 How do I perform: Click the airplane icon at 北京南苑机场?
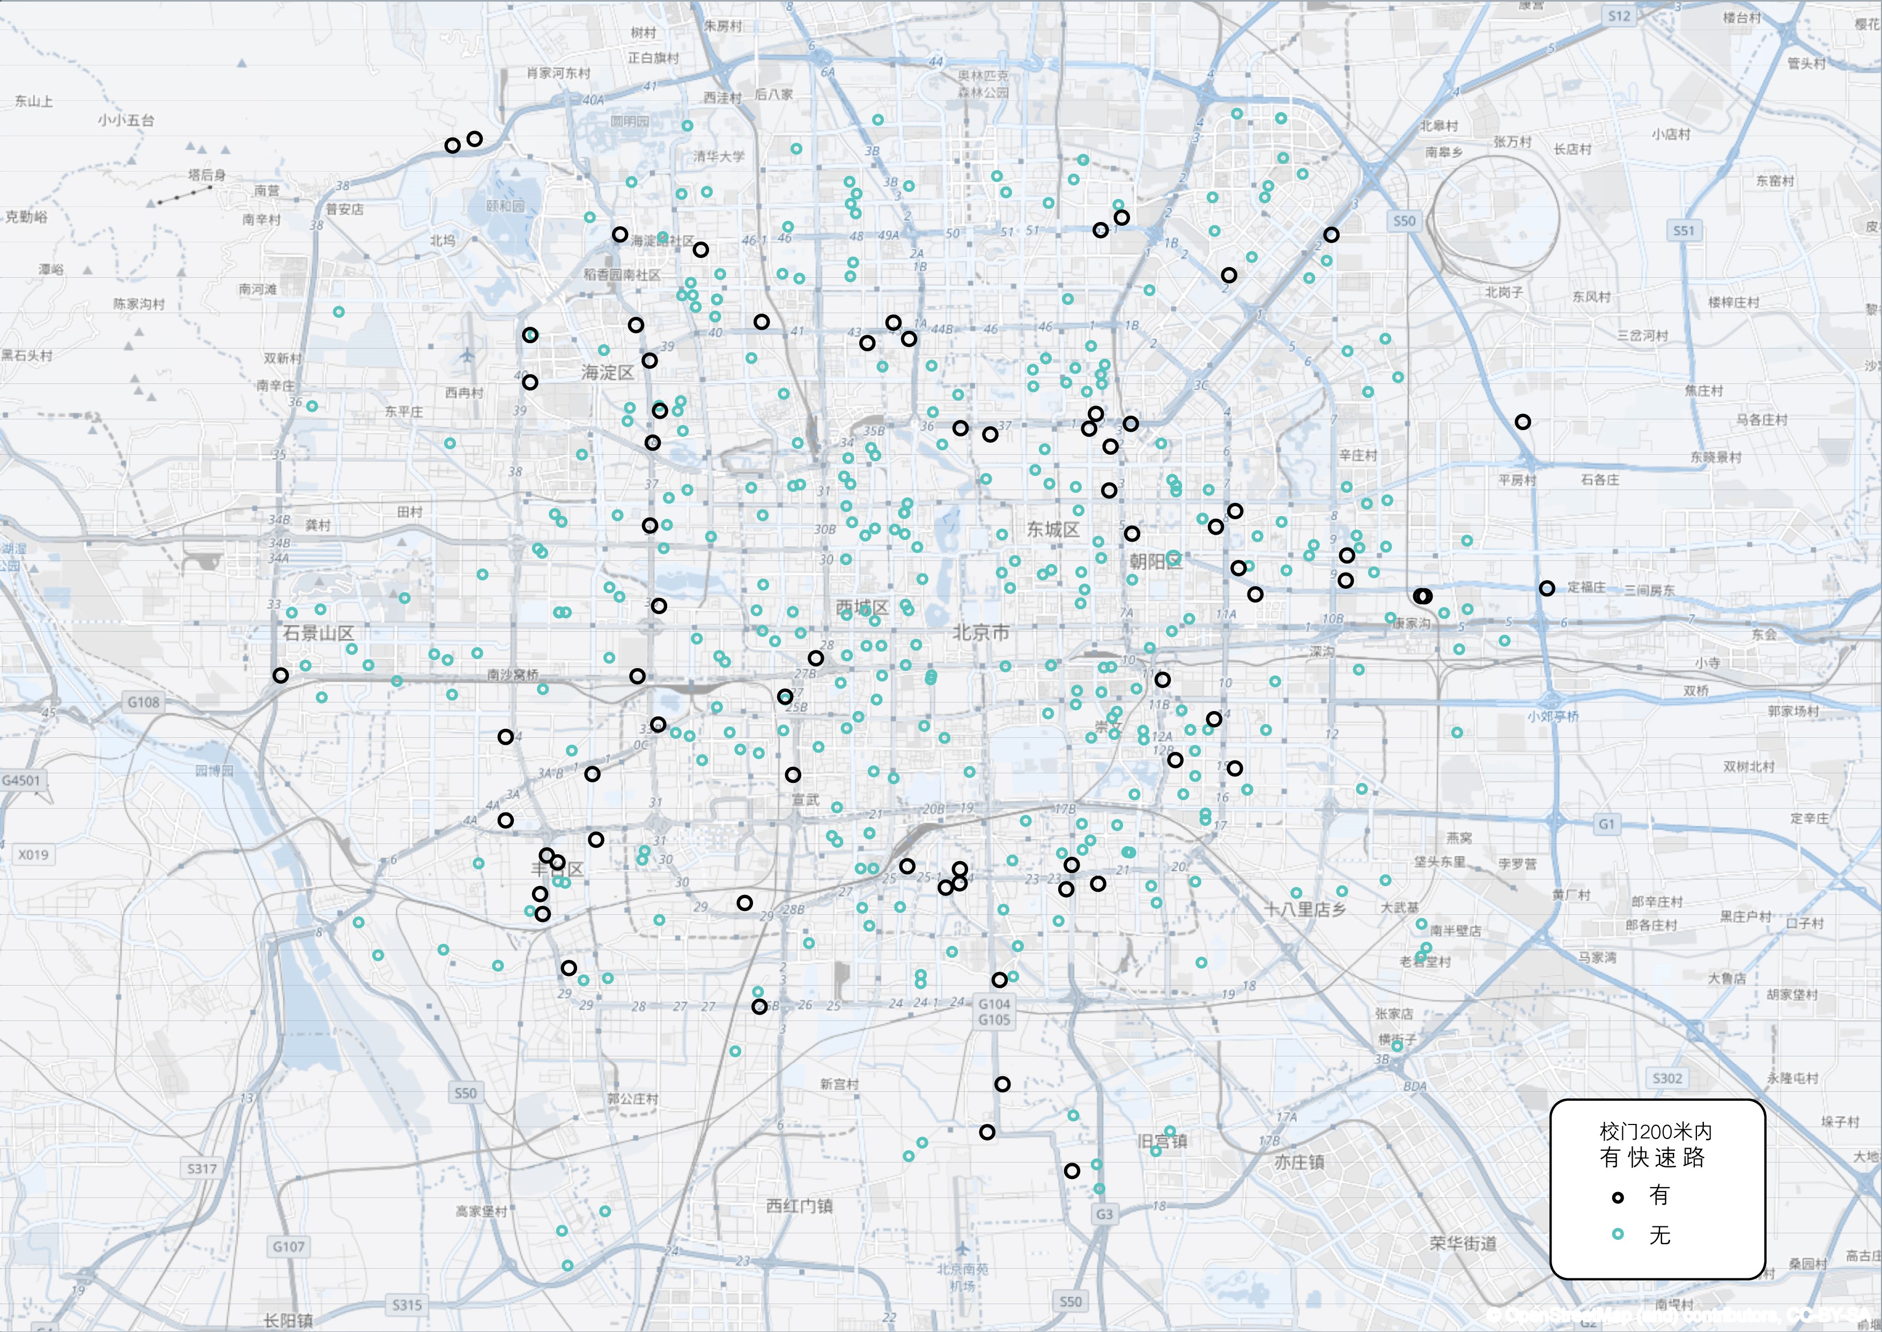[962, 1248]
